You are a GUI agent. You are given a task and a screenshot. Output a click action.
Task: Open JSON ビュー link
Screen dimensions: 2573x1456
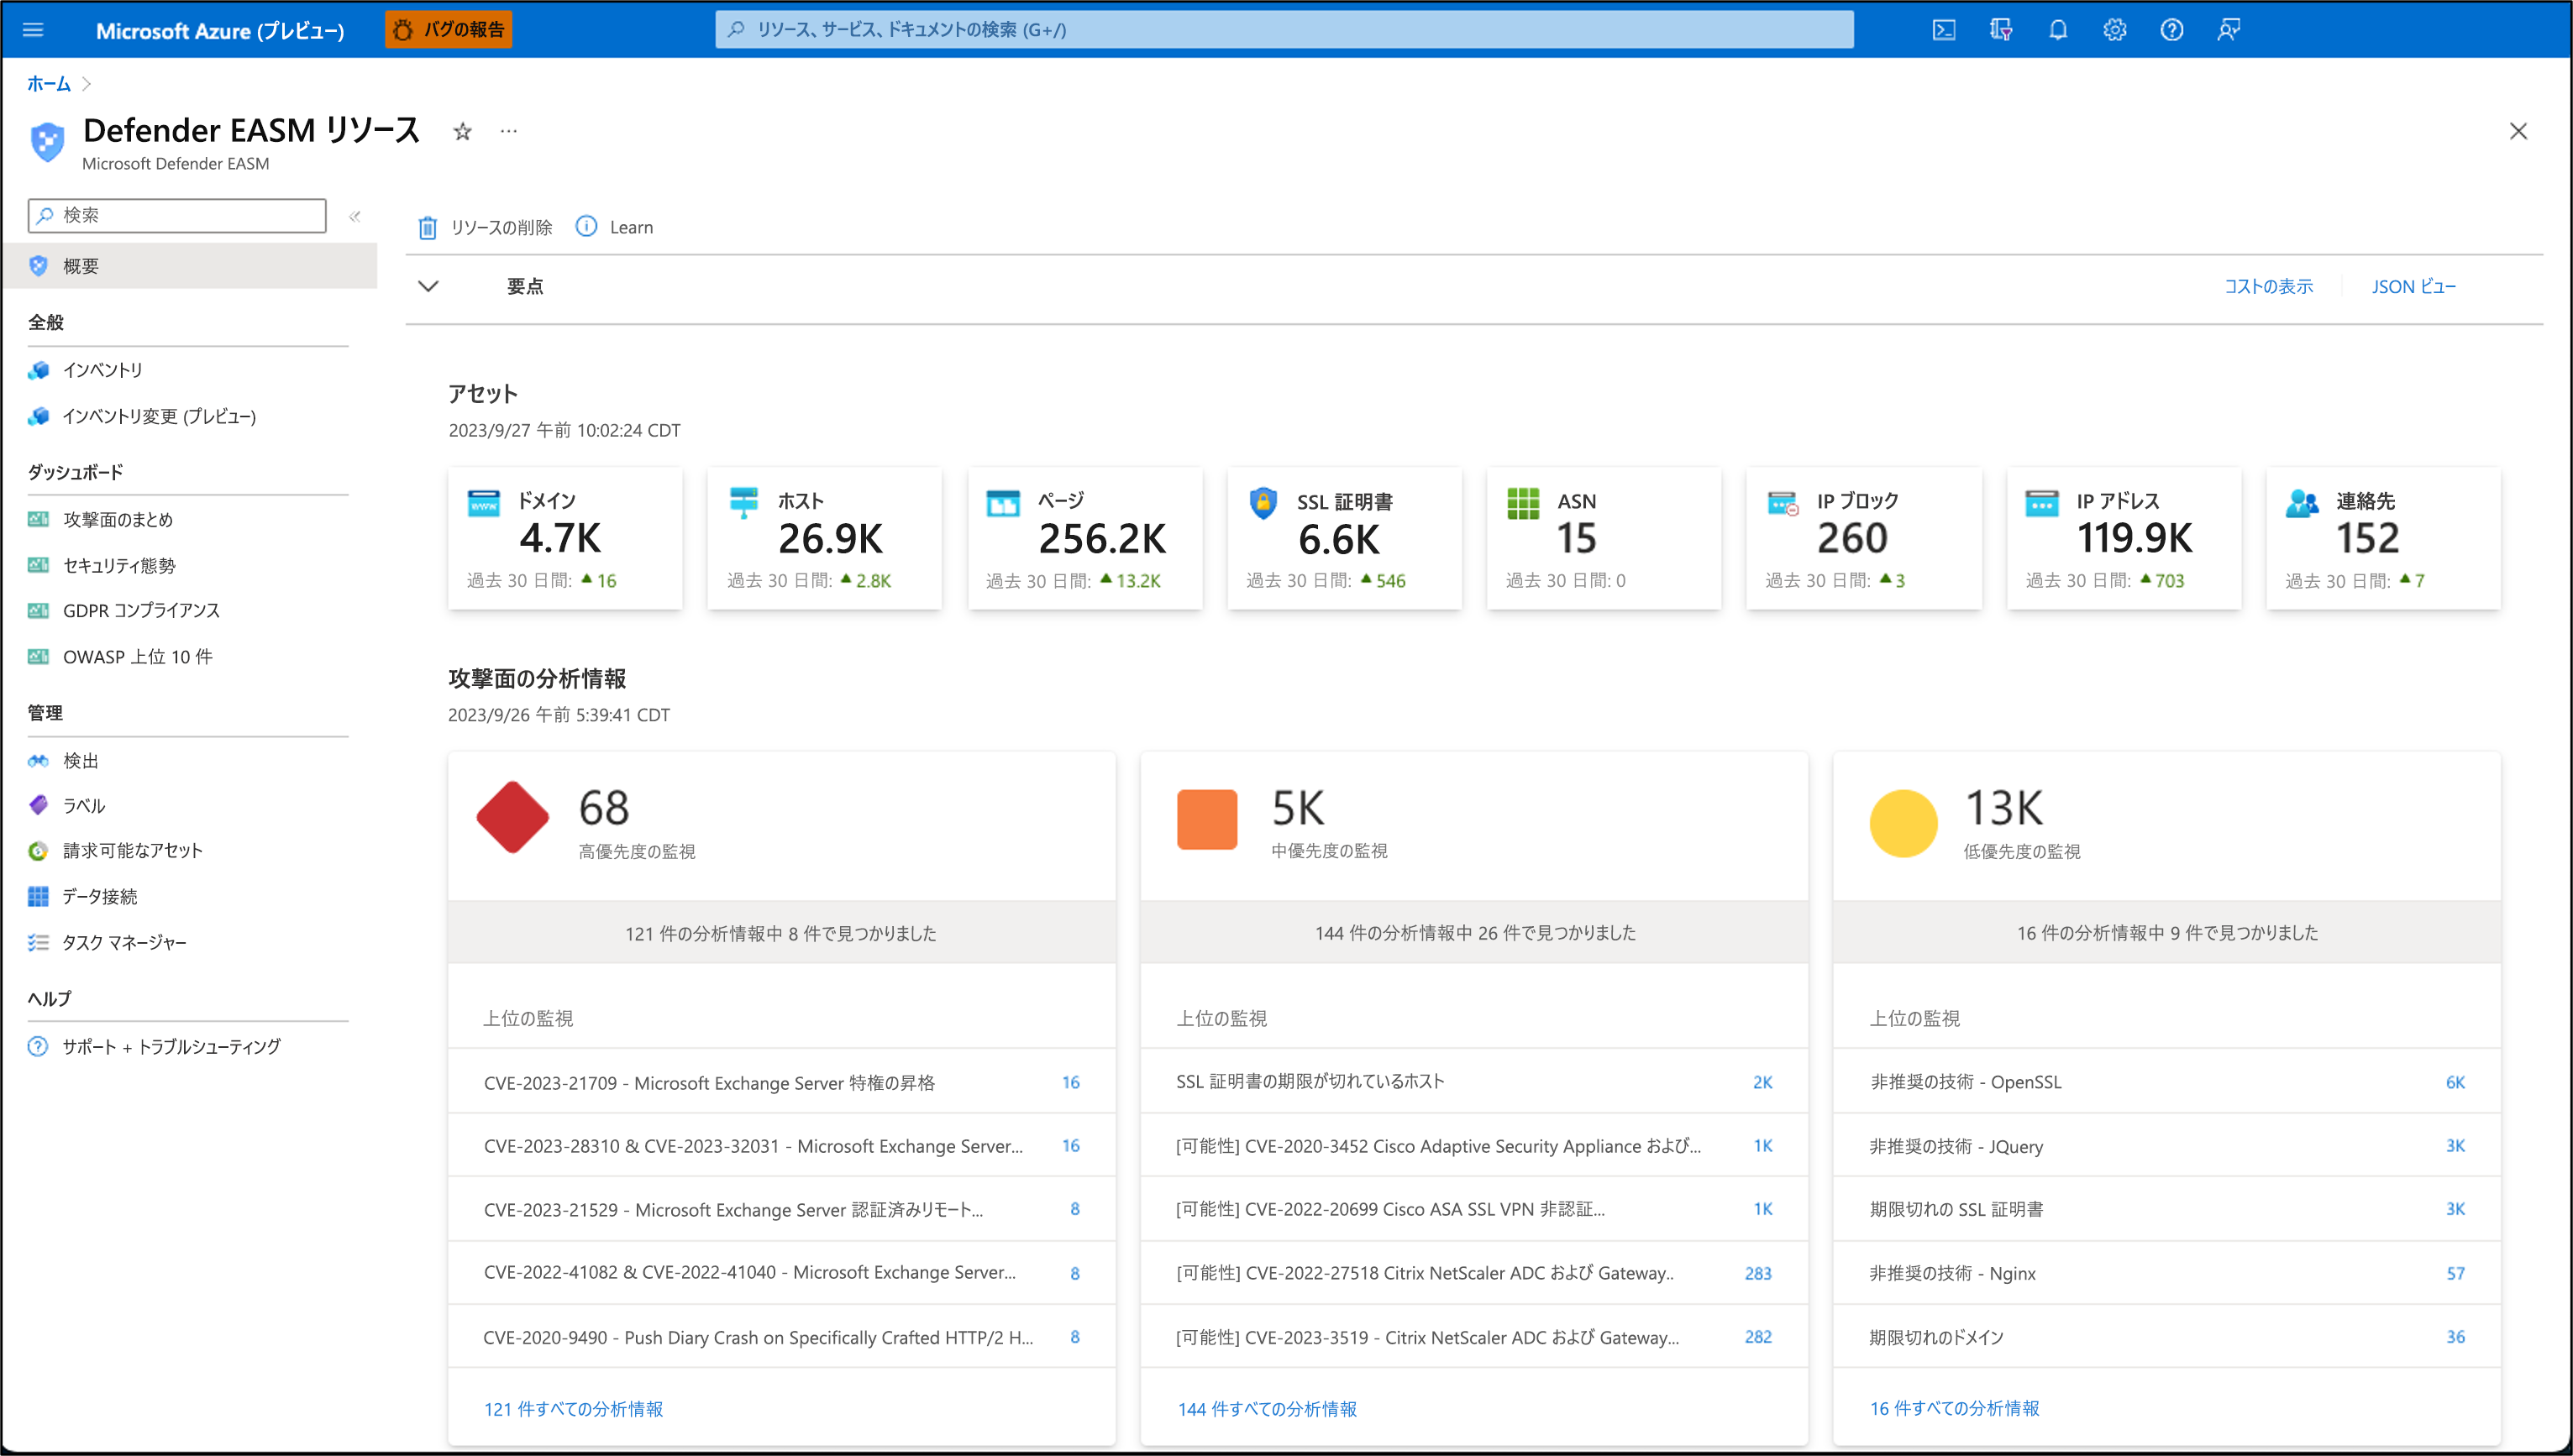tap(2413, 287)
